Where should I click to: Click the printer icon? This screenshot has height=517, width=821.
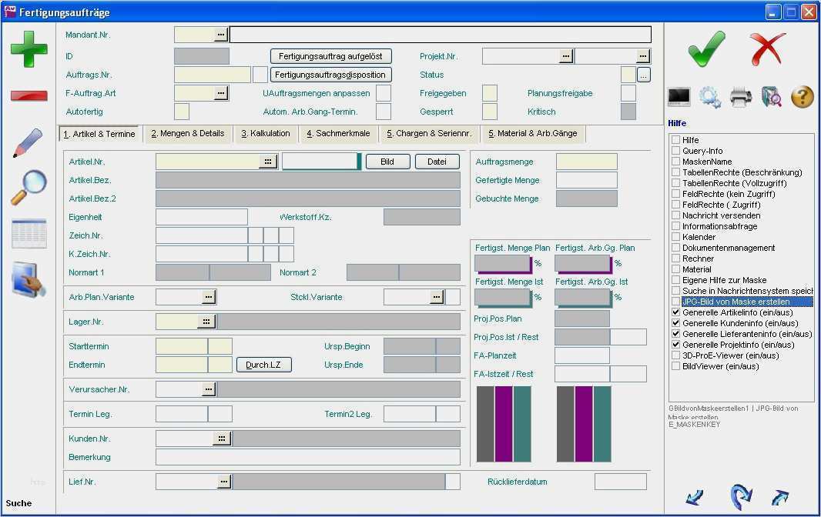[x=740, y=97]
